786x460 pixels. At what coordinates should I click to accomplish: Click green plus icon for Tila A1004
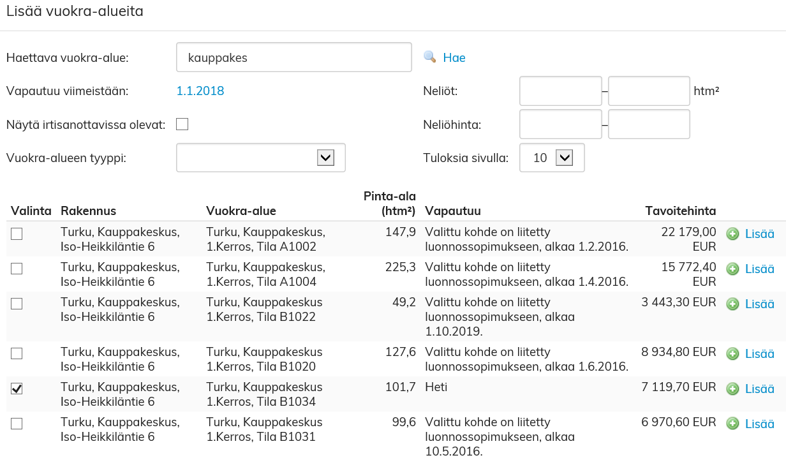(733, 269)
